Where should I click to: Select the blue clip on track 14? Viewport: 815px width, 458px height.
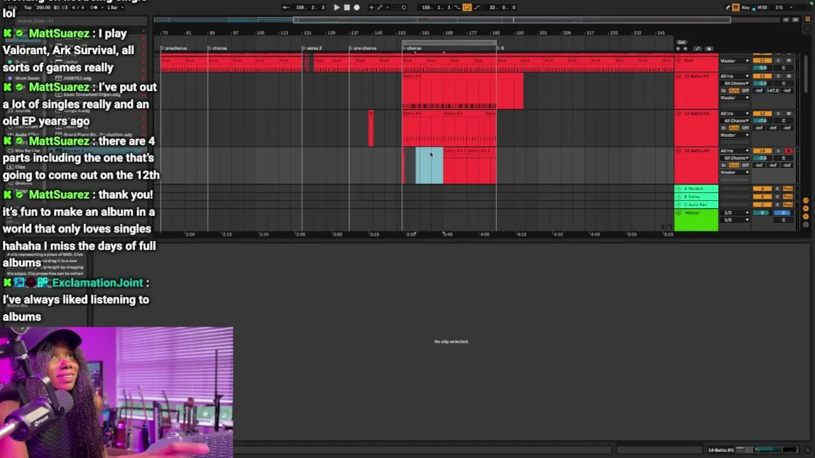[x=429, y=166]
